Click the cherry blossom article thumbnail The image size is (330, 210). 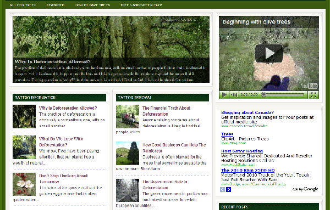click(x=24, y=184)
